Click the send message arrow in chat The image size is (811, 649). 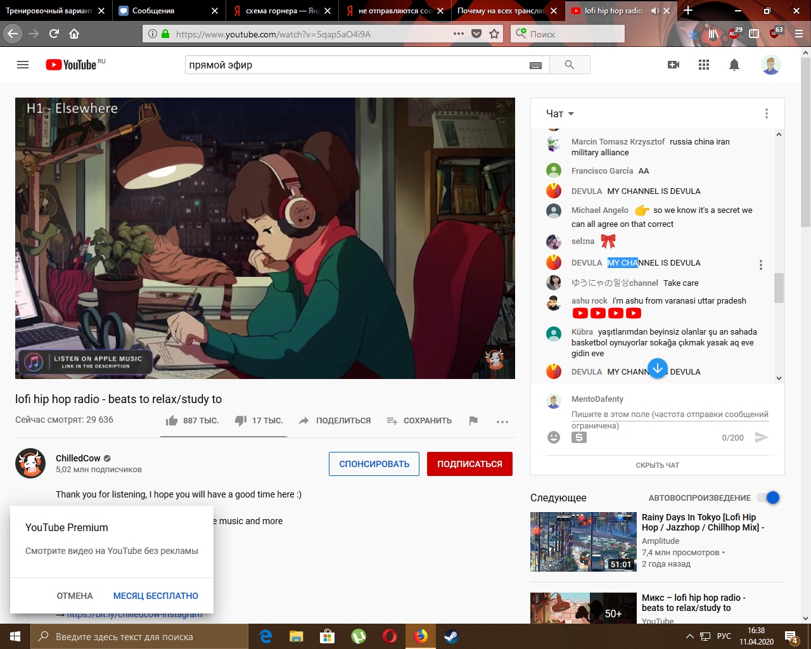762,437
